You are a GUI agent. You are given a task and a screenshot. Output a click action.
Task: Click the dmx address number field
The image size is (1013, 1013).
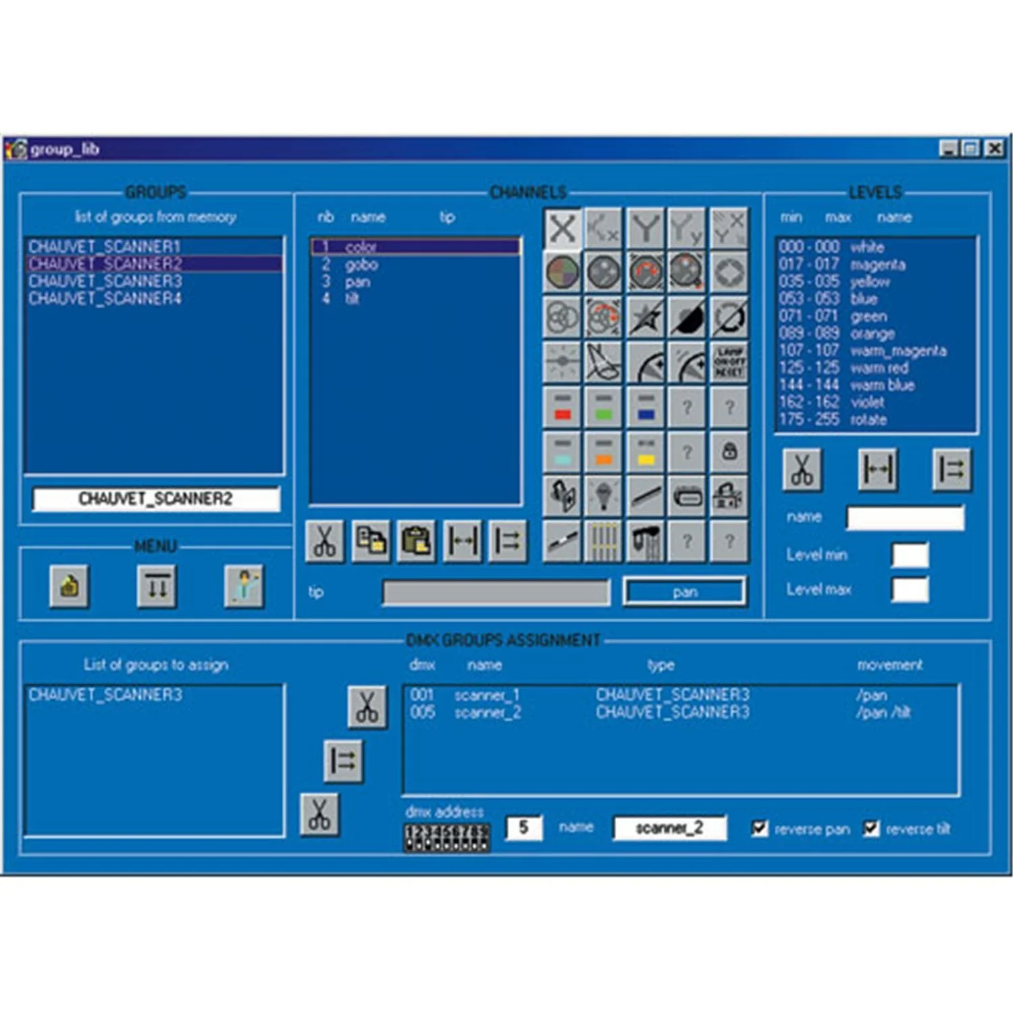coord(524,828)
